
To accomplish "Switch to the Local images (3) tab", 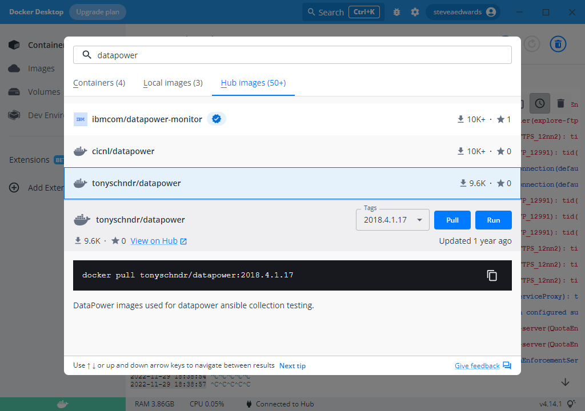I will click(173, 82).
